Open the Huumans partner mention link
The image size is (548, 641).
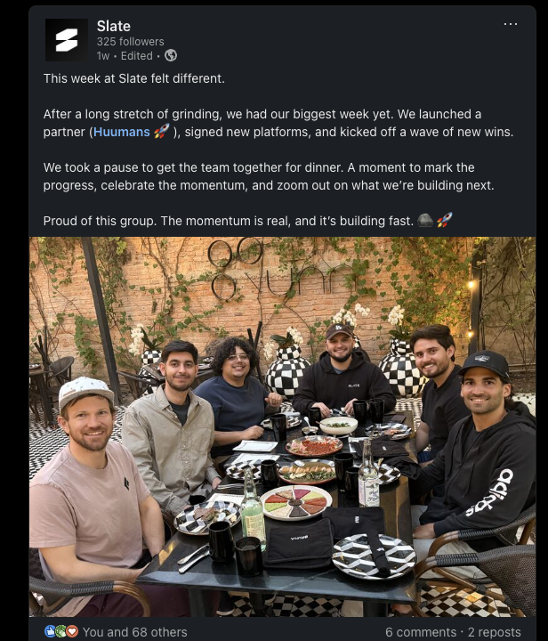point(121,132)
